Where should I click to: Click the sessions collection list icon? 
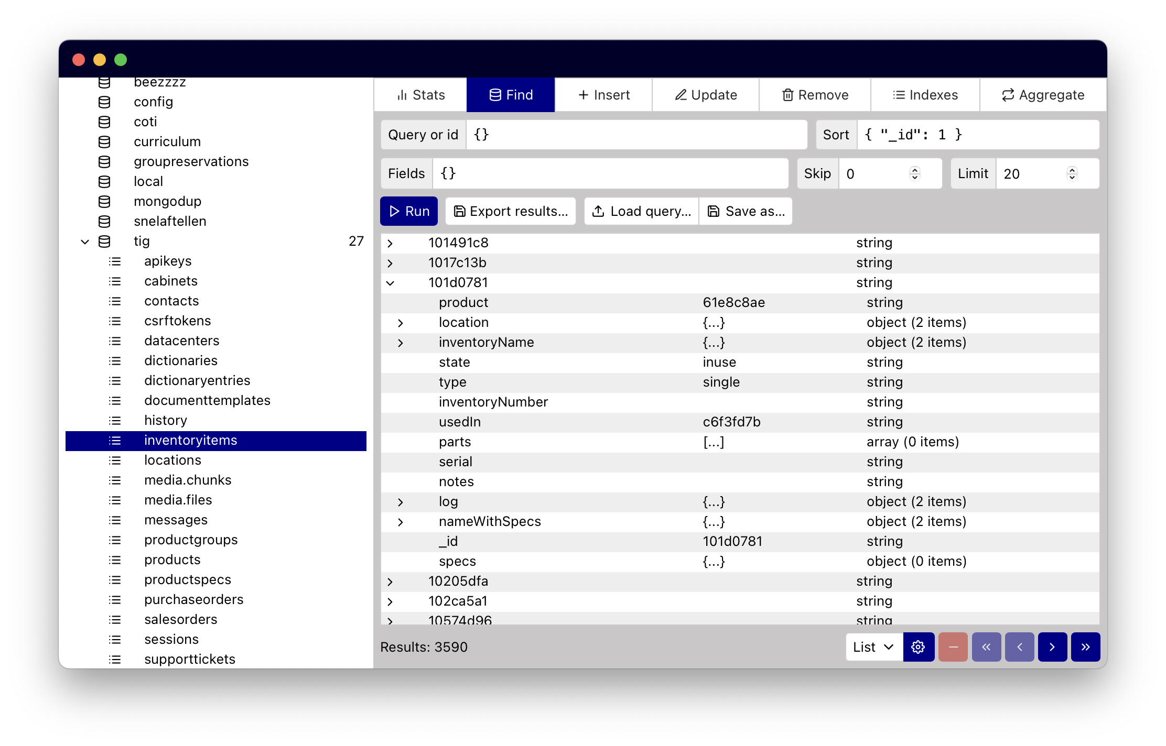click(115, 639)
